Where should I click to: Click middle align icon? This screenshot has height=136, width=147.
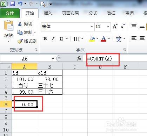tap(142, 27)
